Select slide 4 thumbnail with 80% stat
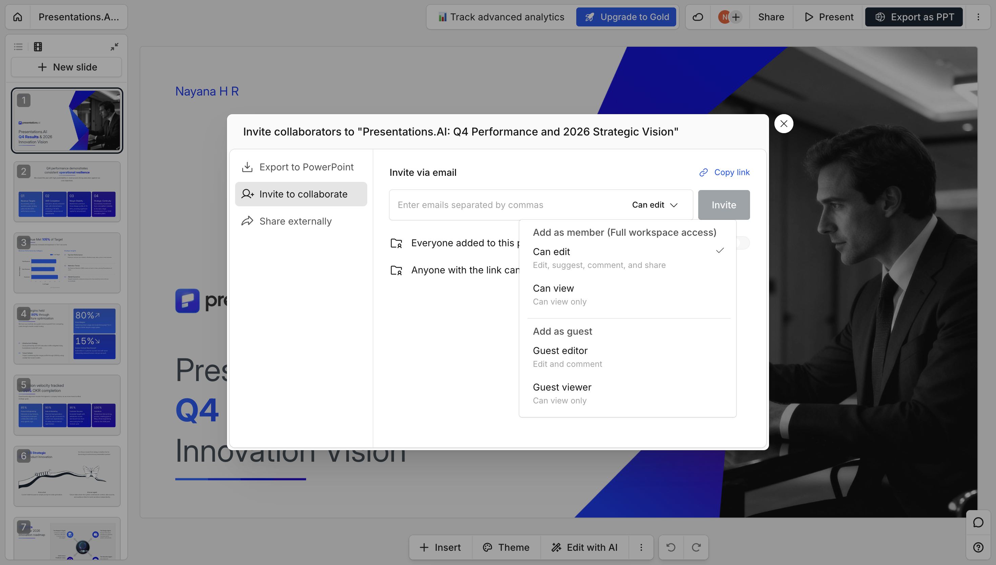The image size is (996, 565). tap(67, 334)
